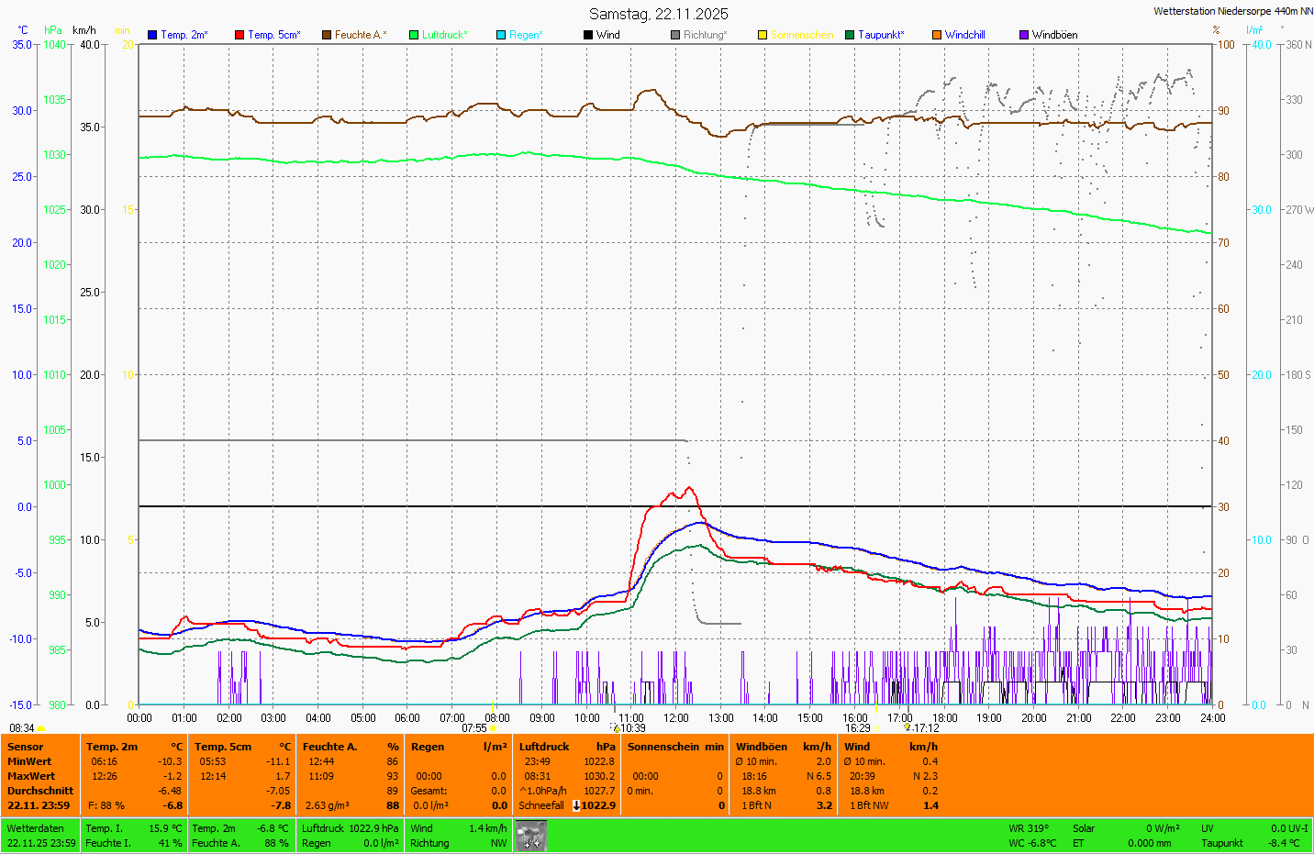Image resolution: width=1314 pixels, height=854 pixels.
Task: Click the 07:55 sunrise marker
Action: point(474,728)
